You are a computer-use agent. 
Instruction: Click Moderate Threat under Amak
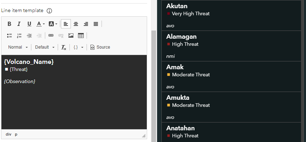click(x=191, y=75)
